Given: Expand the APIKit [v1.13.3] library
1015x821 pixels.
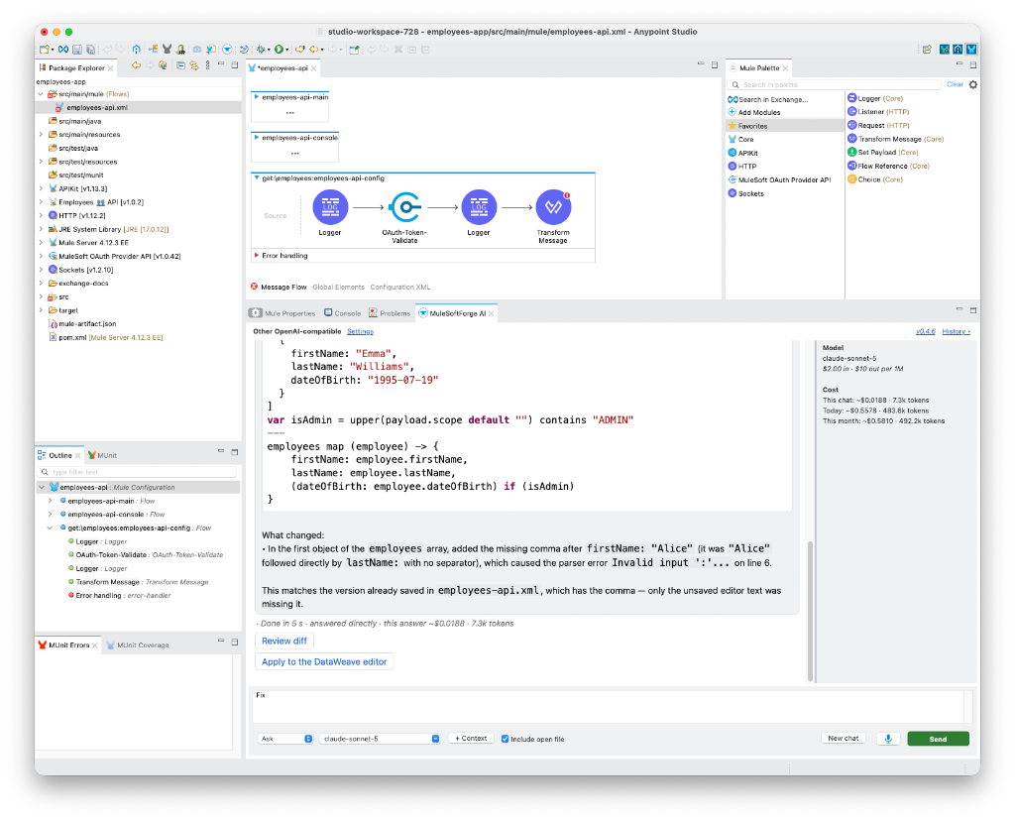Looking at the screenshot, I should point(41,189).
